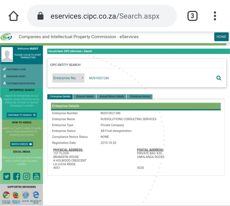Tap the browser home icon
This screenshot has height=206, width=230.
click(14, 16)
